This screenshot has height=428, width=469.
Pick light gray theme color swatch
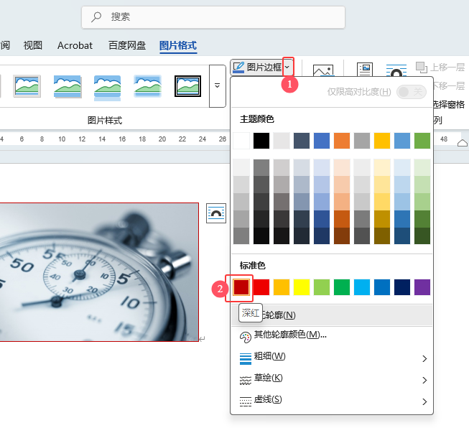click(282, 141)
